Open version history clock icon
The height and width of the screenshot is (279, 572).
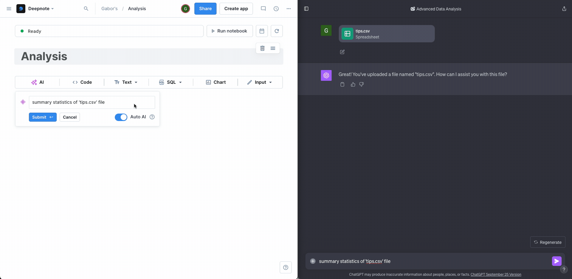pos(276,9)
